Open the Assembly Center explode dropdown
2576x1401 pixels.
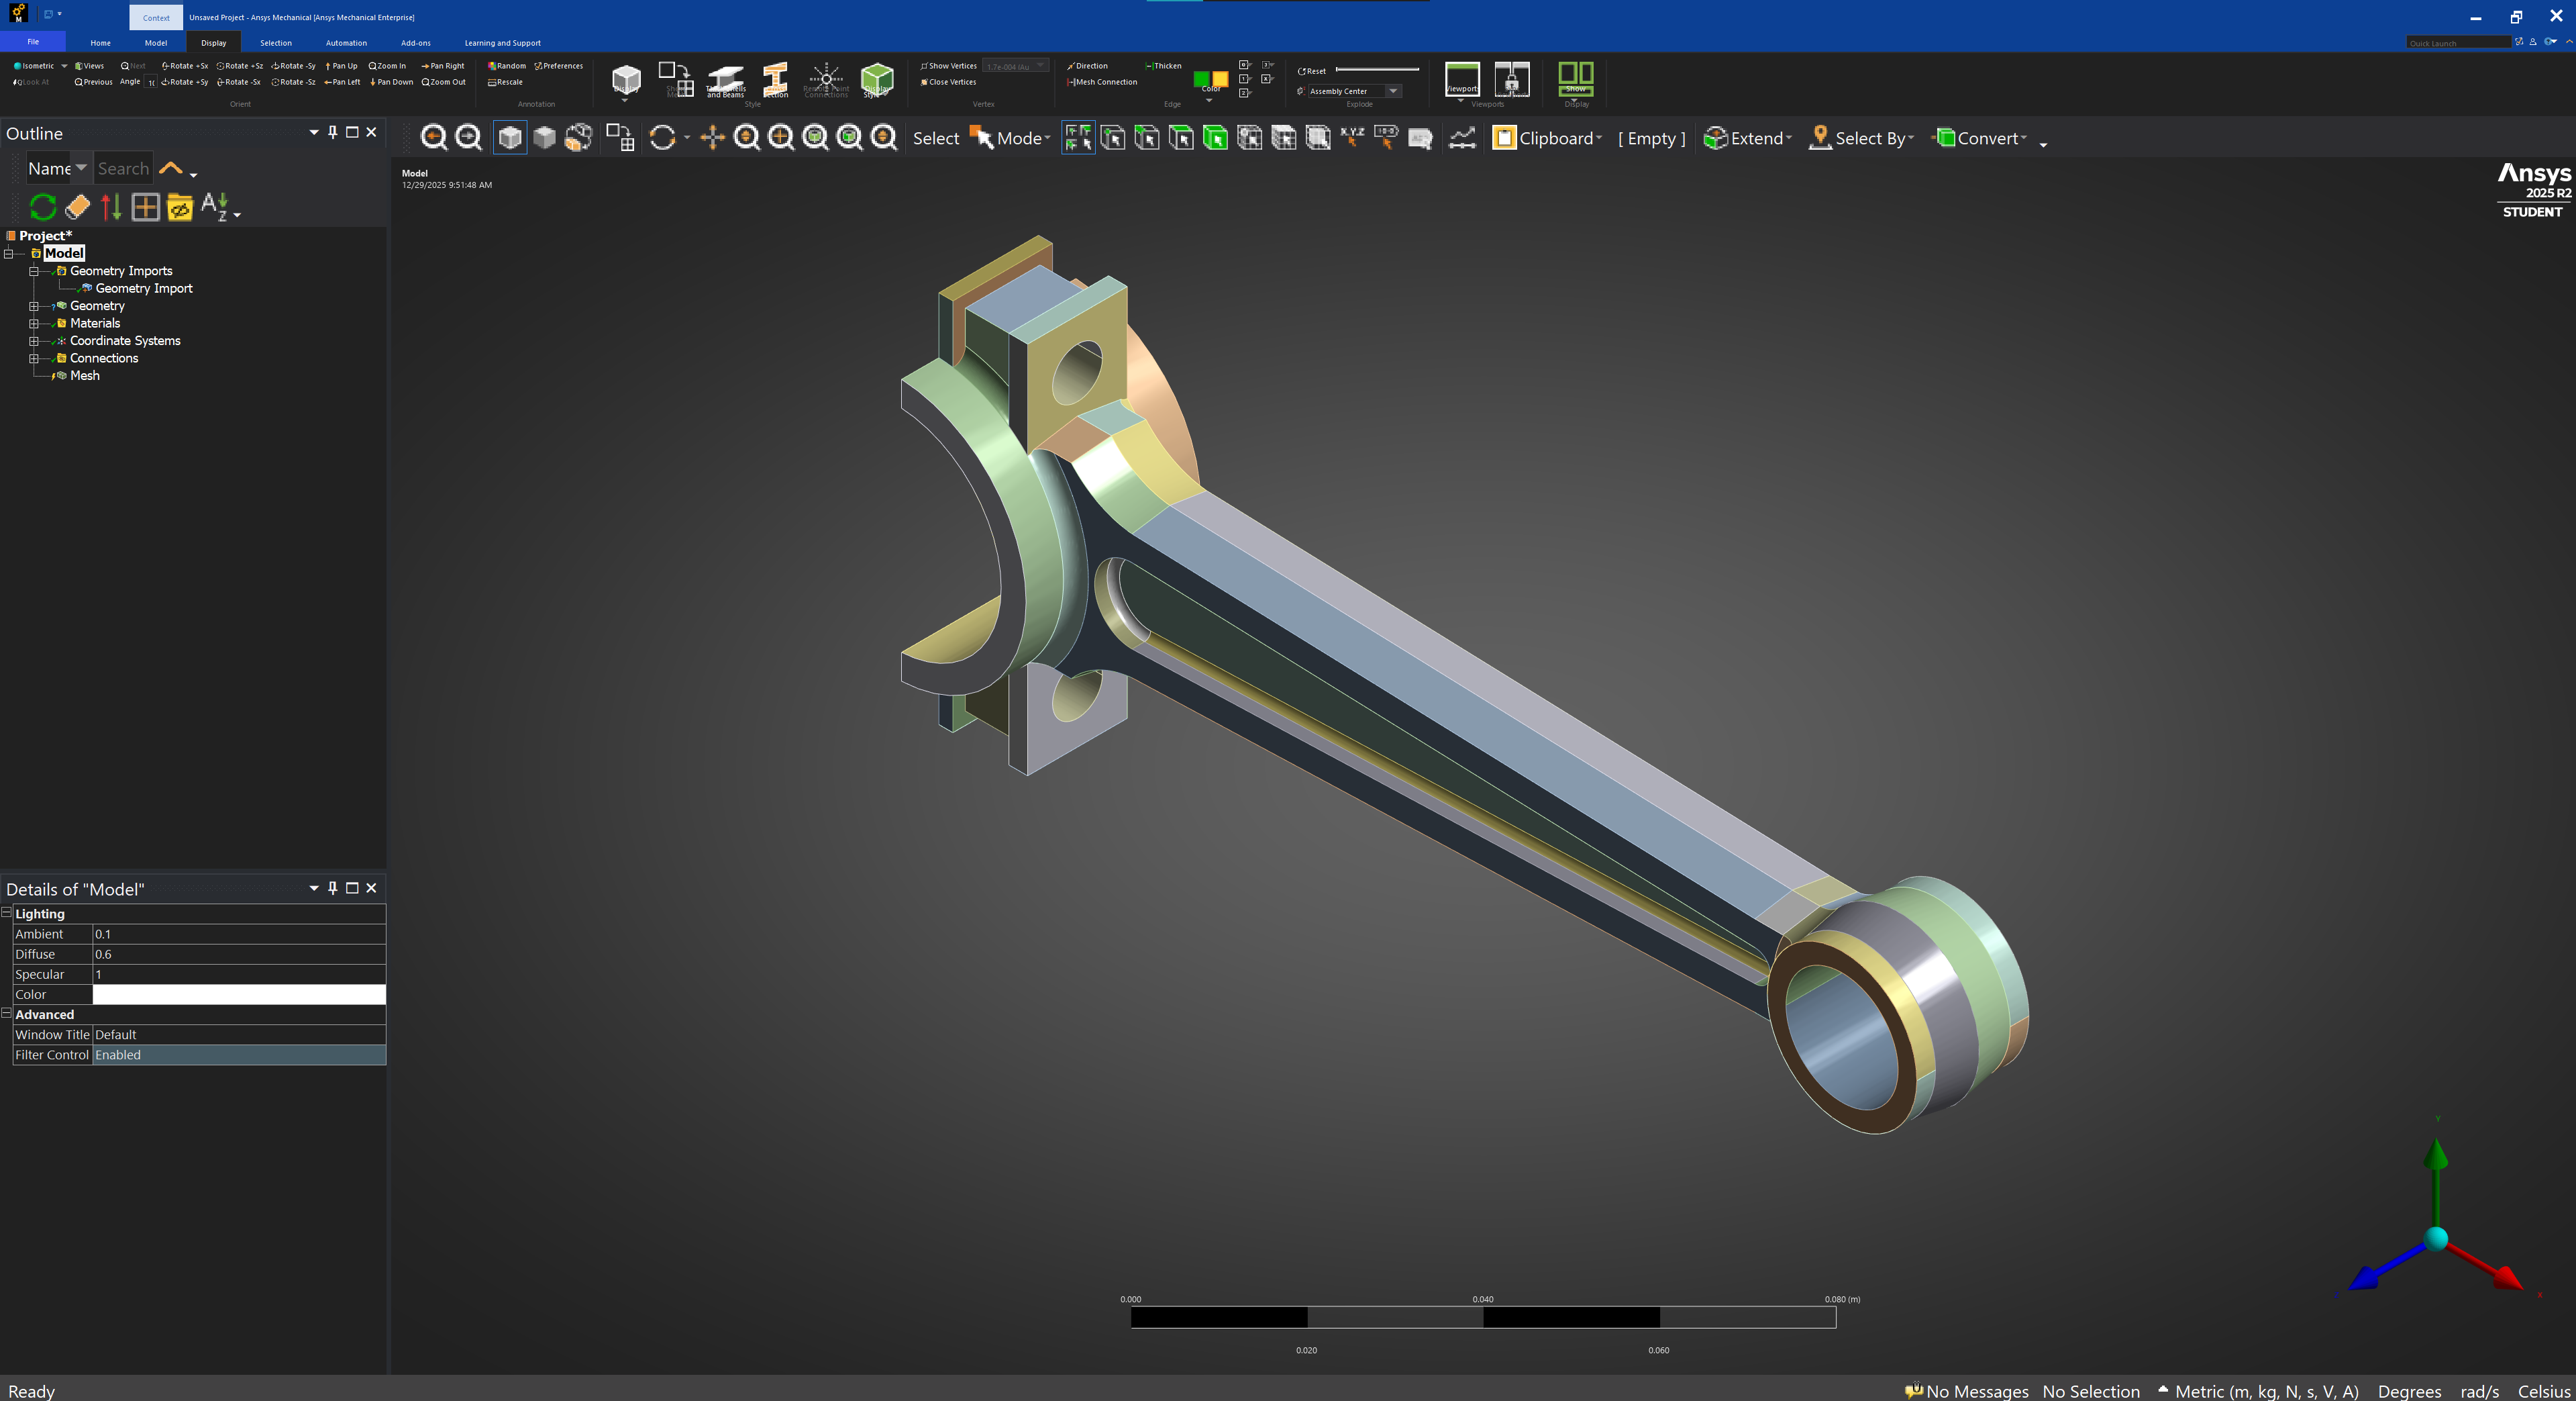1393,91
